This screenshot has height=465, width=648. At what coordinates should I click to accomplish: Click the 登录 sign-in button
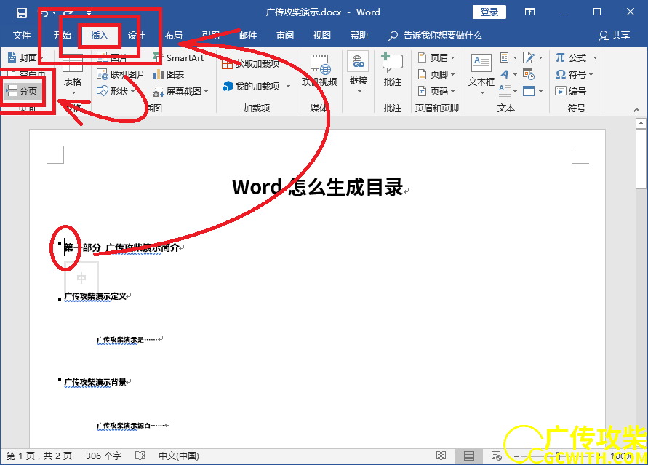[489, 12]
